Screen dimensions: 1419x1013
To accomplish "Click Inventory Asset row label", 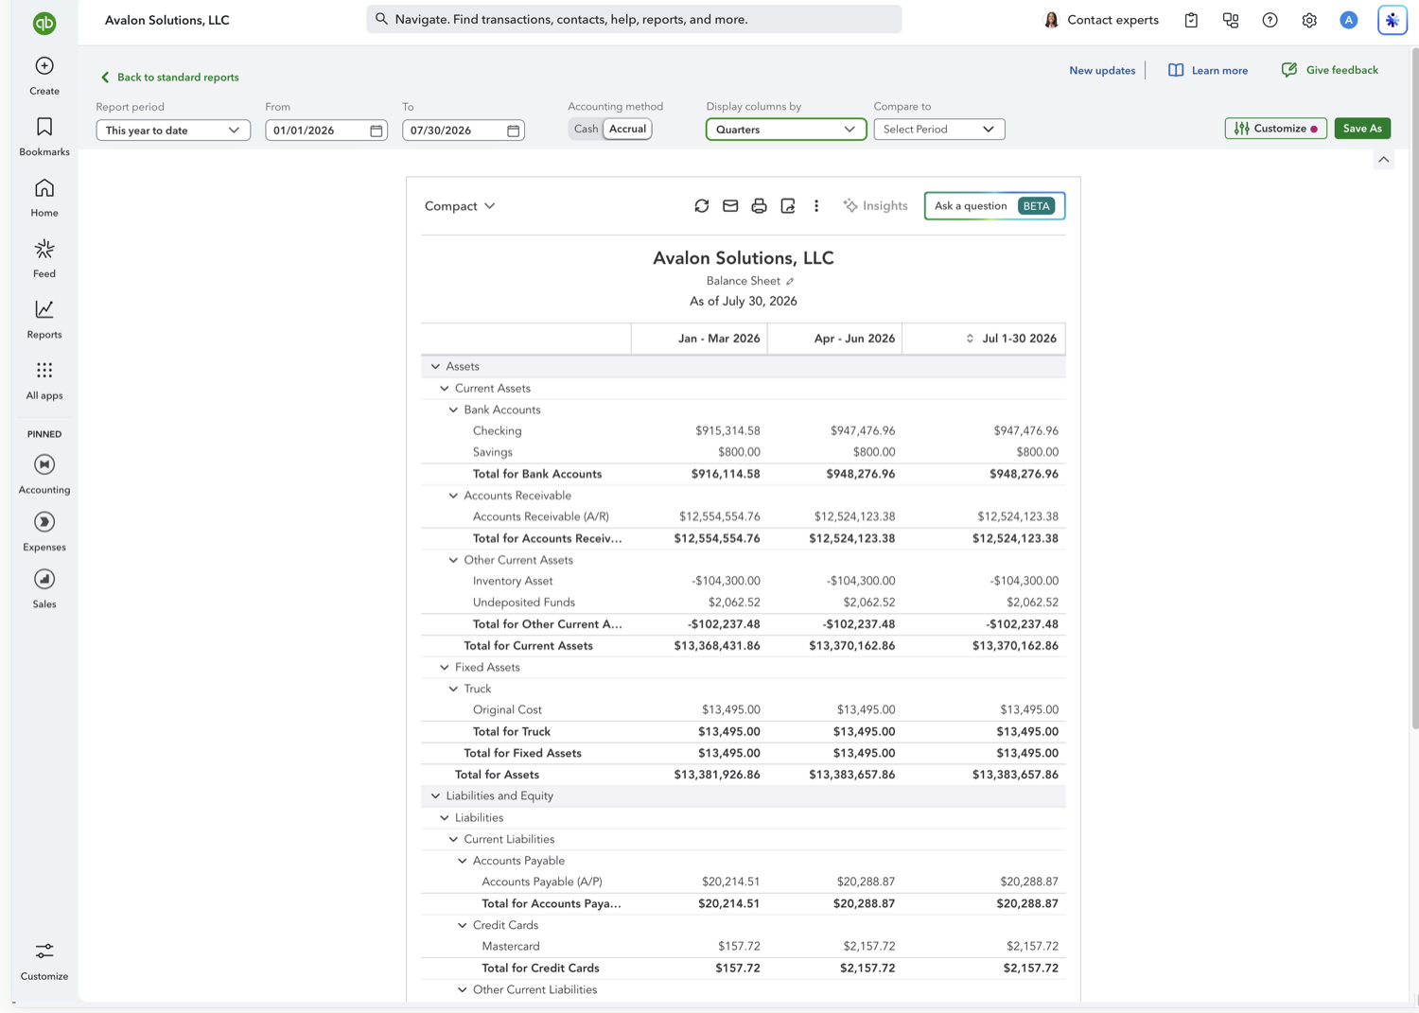I will (513, 582).
